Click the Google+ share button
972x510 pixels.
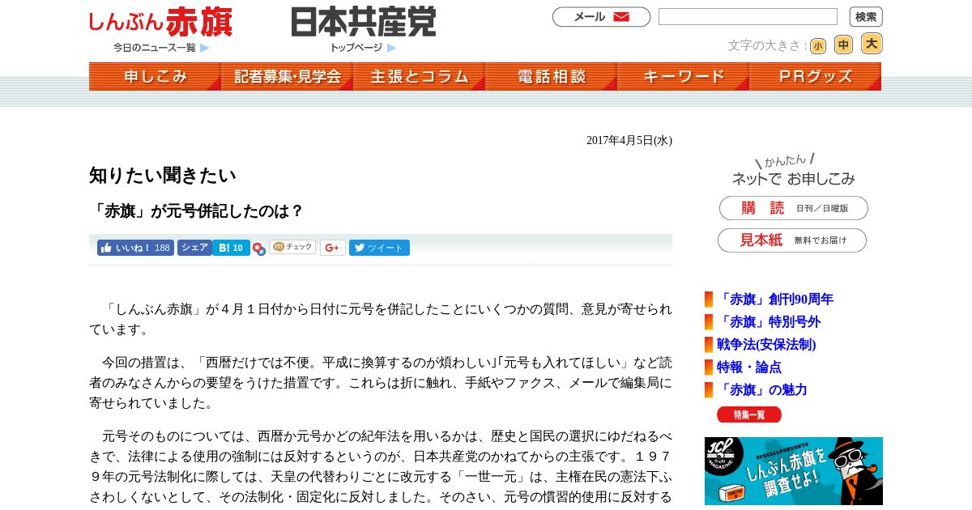point(332,248)
